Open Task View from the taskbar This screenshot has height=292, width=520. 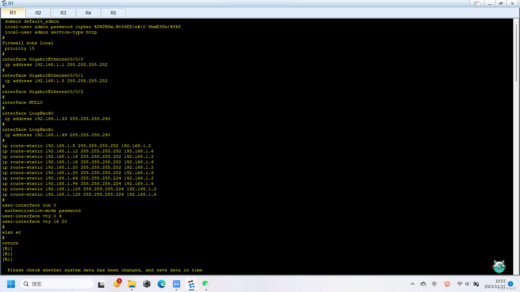click(101, 284)
